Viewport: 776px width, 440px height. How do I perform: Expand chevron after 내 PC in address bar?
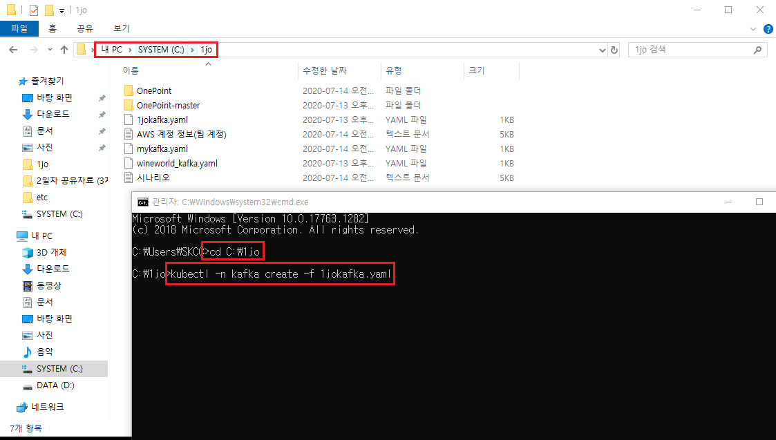coord(130,50)
